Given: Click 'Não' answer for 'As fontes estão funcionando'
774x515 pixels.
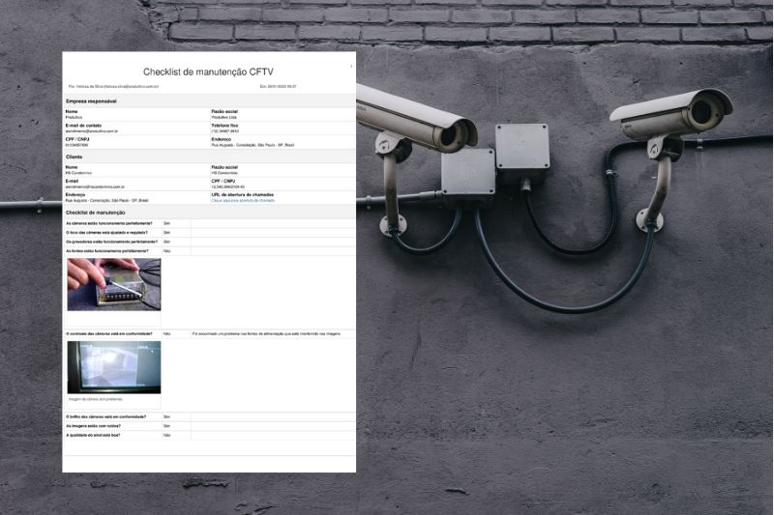Looking at the screenshot, I should point(167,250).
